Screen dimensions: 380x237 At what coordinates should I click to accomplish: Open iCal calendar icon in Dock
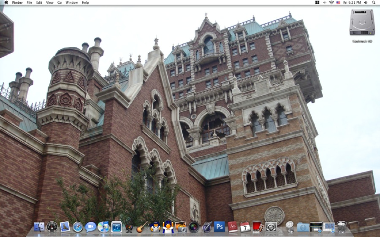click(x=245, y=227)
